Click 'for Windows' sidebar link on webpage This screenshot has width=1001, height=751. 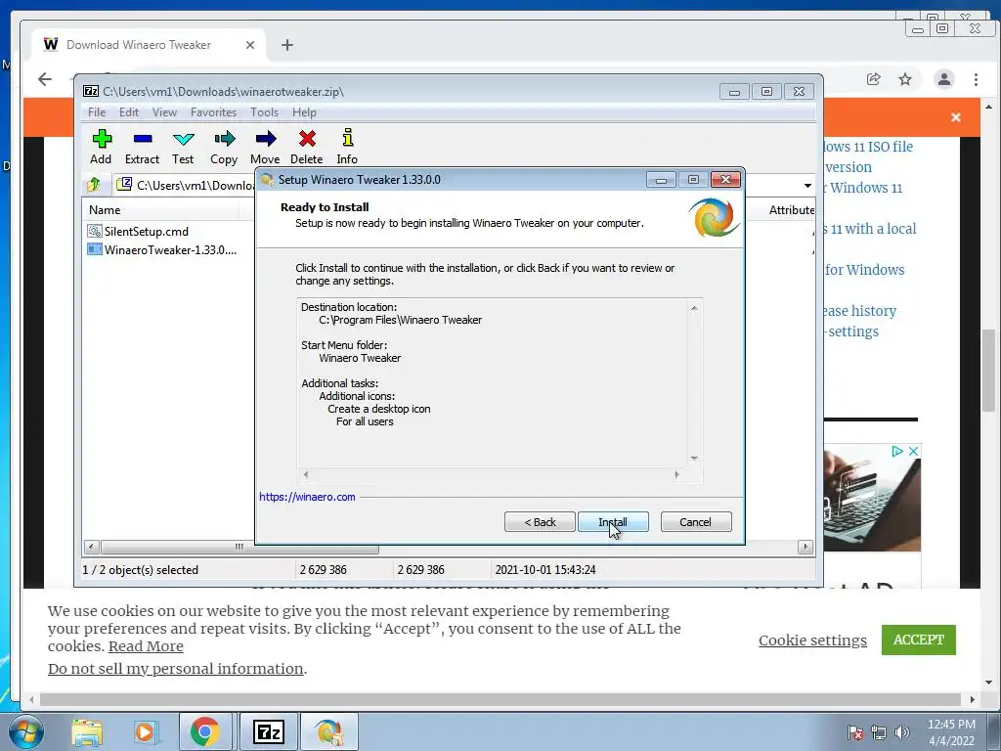coord(864,270)
